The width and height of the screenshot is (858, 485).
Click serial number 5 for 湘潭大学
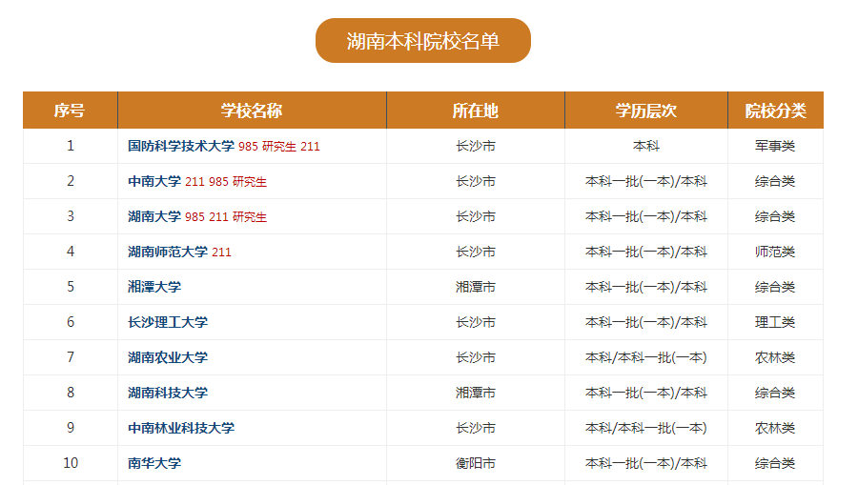click(71, 287)
